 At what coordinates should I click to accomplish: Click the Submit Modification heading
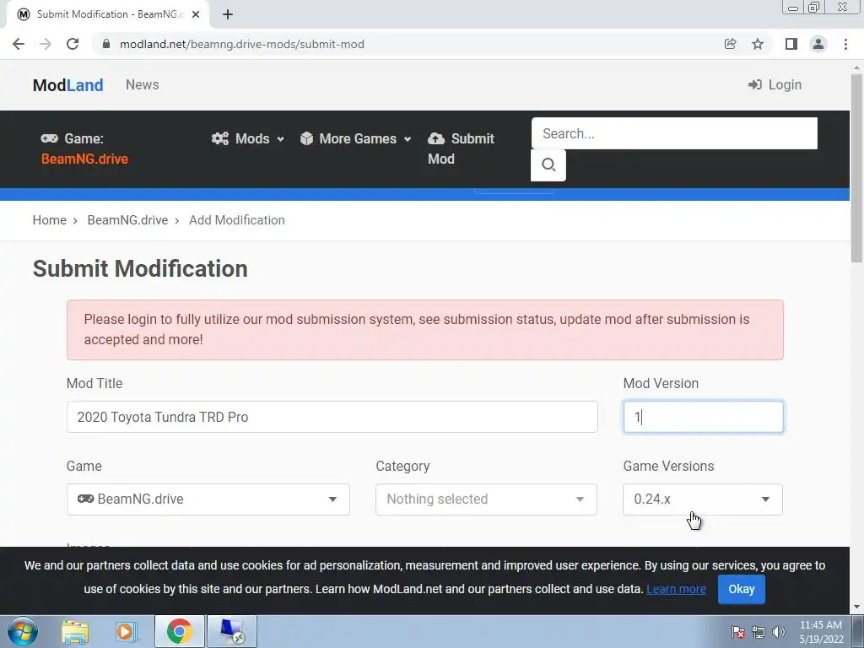click(140, 269)
